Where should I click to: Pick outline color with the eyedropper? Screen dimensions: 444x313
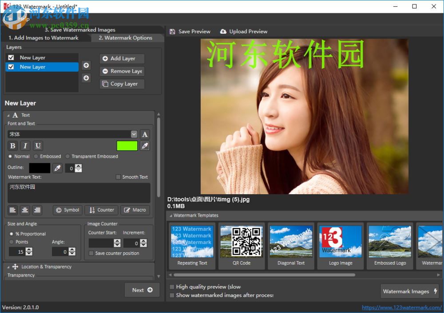pos(57,168)
